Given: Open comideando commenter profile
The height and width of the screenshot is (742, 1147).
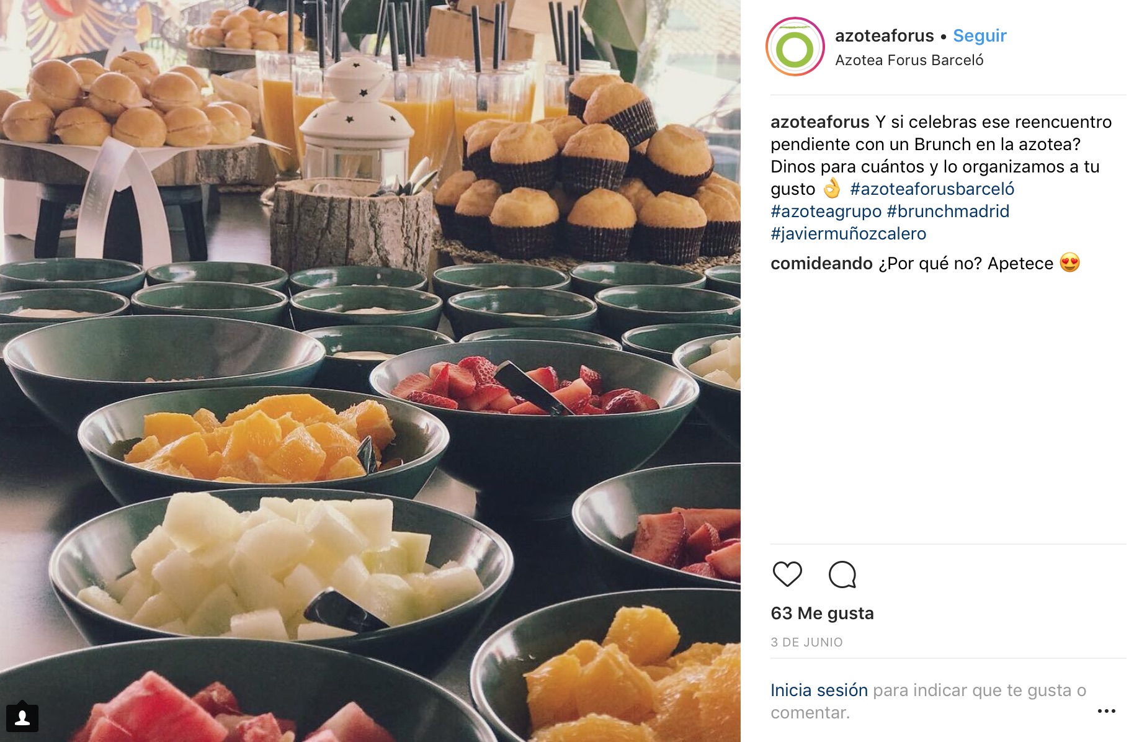Looking at the screenshot, I should pos(821,263).
